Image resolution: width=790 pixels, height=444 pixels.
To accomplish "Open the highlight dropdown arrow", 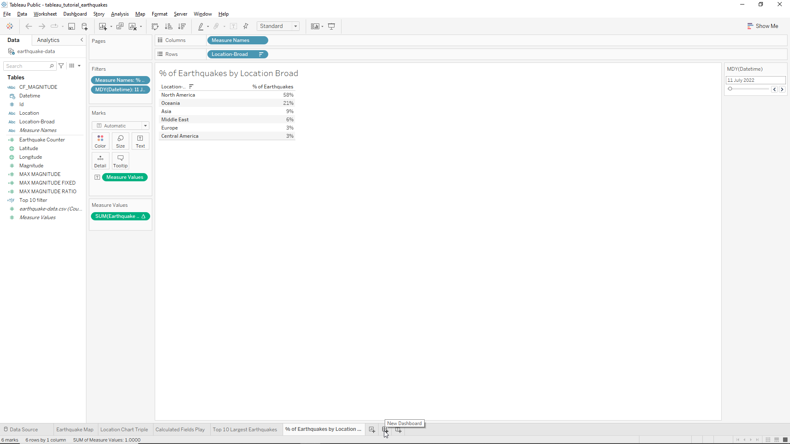I will [x=208, y=27].
